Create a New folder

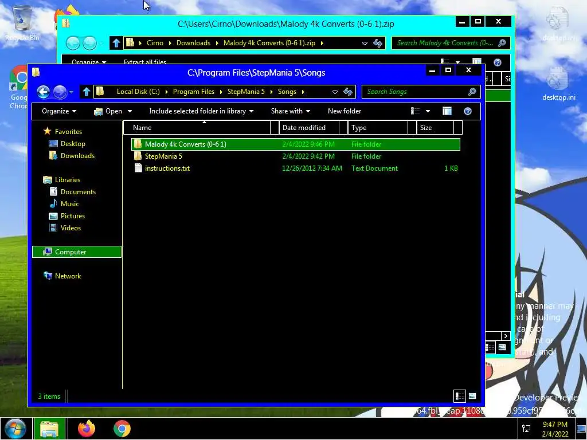(345, 111)
